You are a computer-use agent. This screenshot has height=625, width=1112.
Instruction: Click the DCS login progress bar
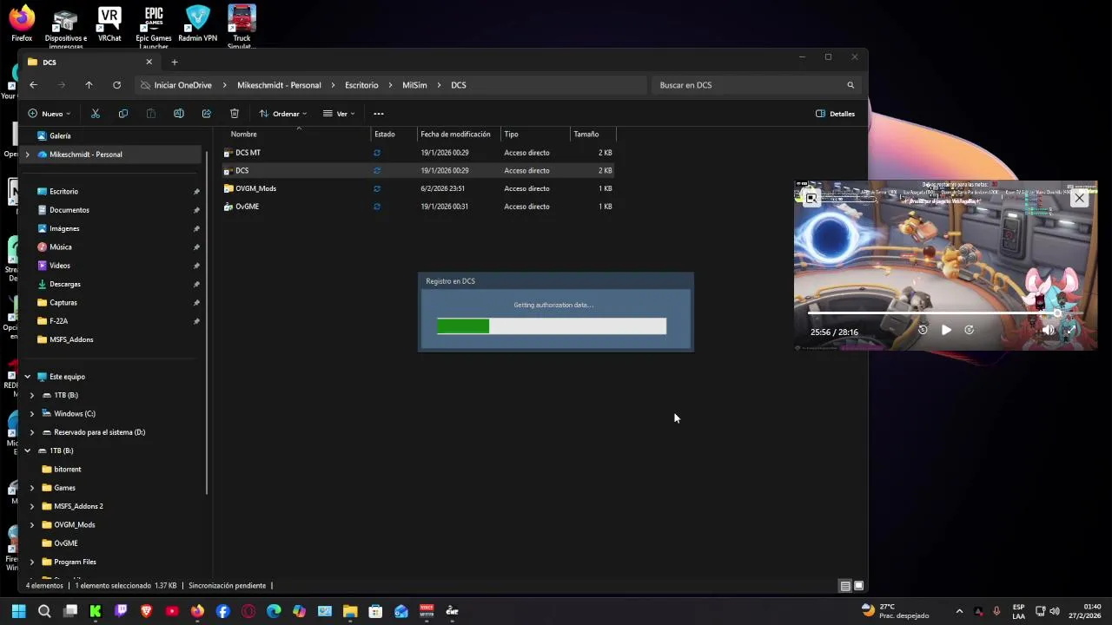[552, 326]
